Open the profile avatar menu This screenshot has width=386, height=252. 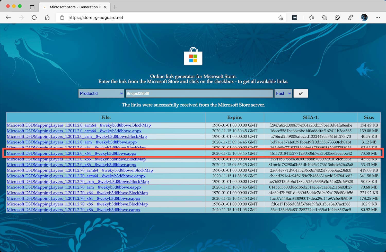364,18
